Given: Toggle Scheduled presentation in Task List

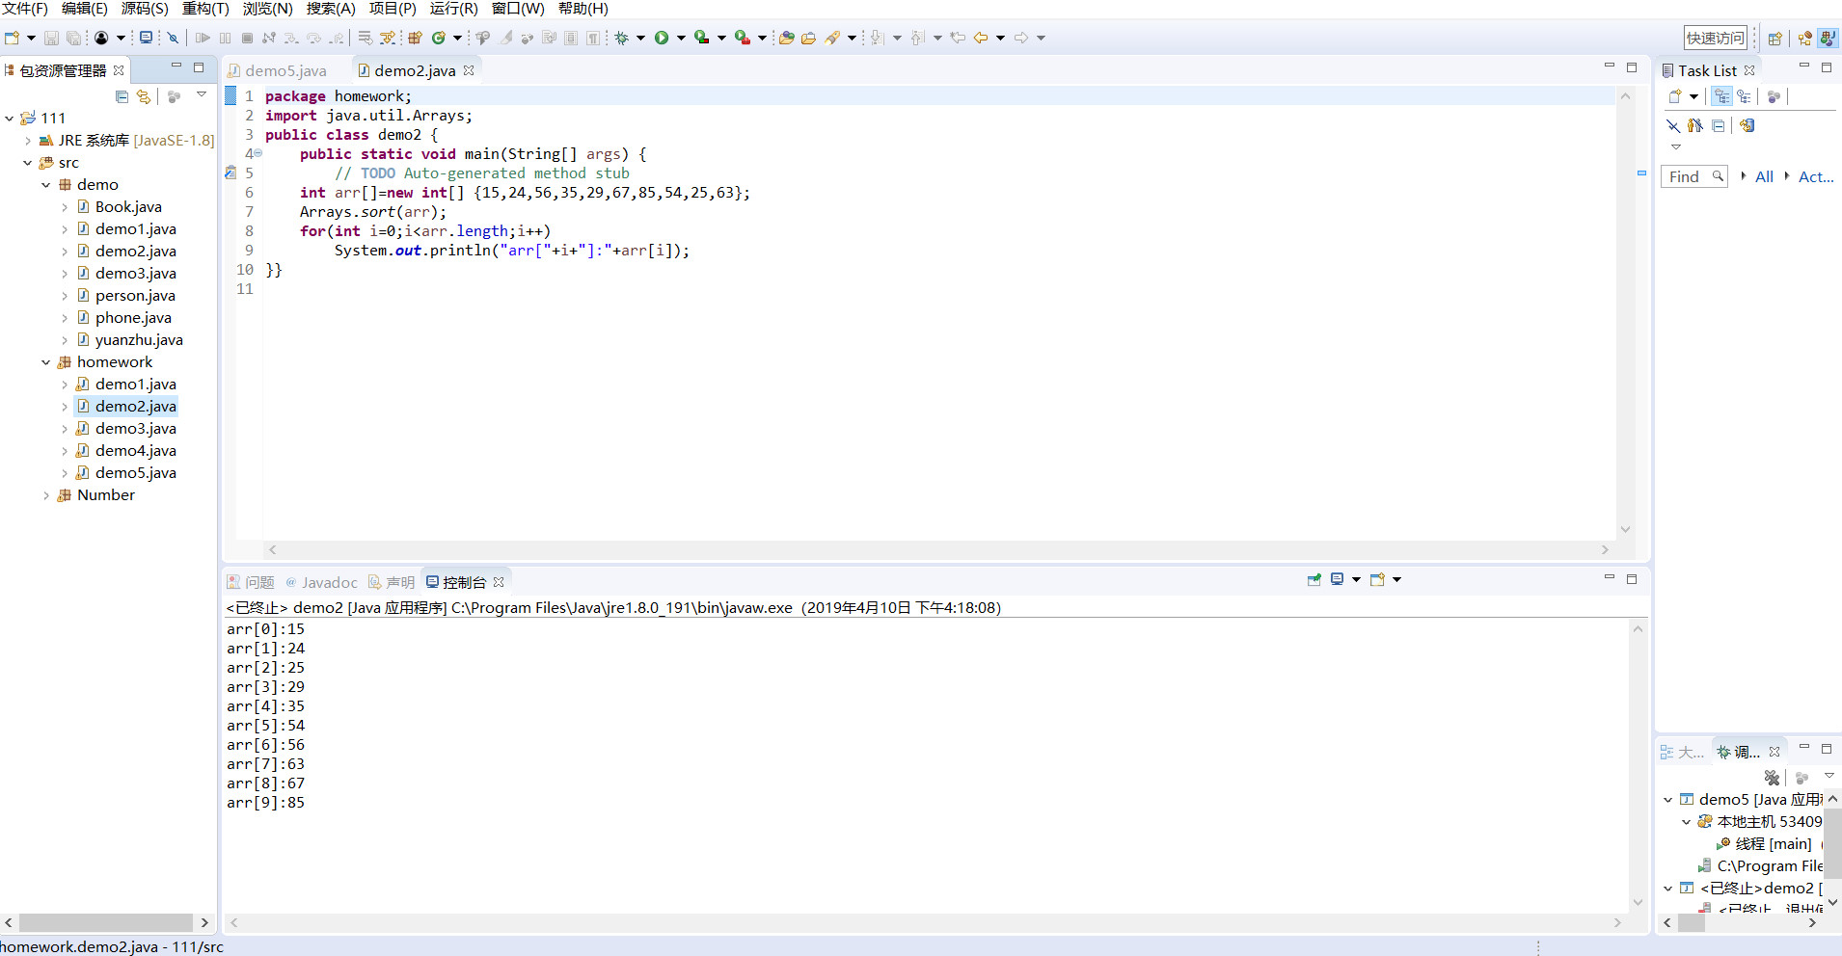Looking at the screenshot, I should click(x=1744, y=96).
